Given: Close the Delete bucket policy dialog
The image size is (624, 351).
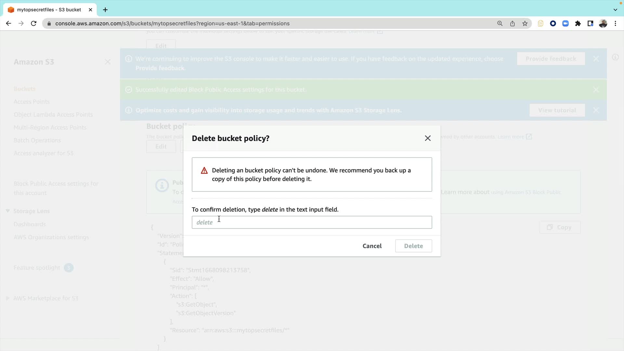Looking at the screenshot, I should 428,138.
